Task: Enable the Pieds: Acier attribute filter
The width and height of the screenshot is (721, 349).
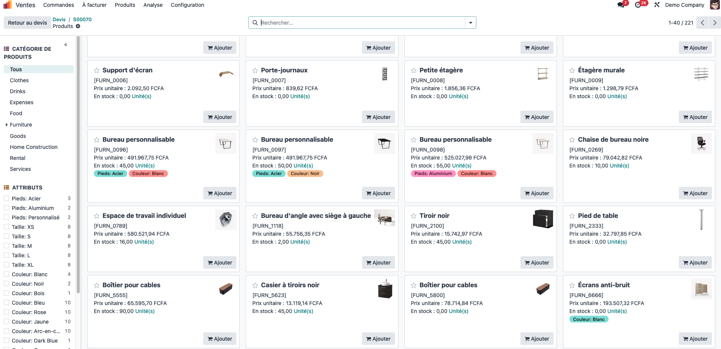Action: (x=6, y=198)
